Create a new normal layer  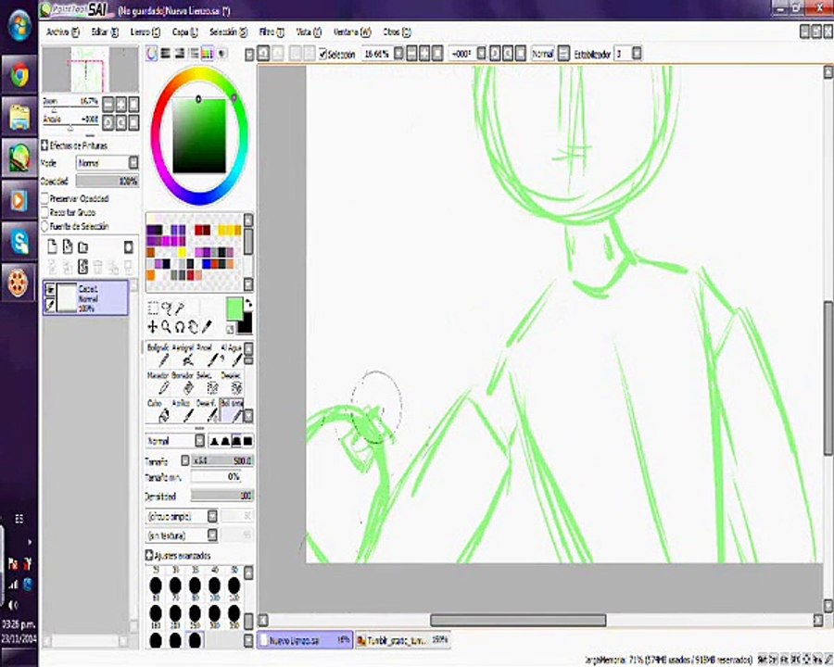pos(52,246)
